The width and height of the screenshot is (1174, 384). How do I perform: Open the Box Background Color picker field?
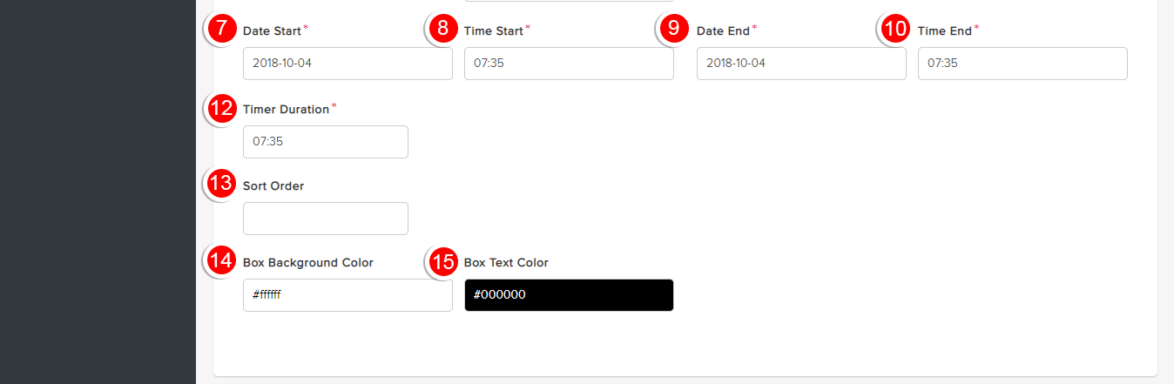[x=347, y=295]
